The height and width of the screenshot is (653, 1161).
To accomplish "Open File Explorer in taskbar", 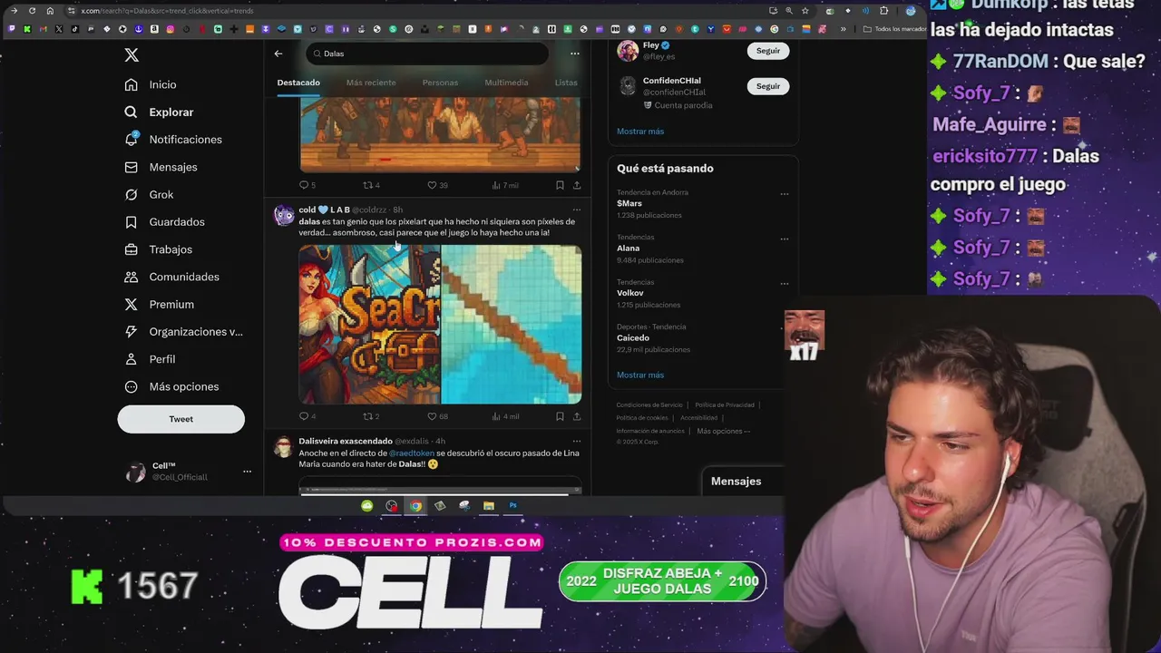I will click(x=488, y=506).
